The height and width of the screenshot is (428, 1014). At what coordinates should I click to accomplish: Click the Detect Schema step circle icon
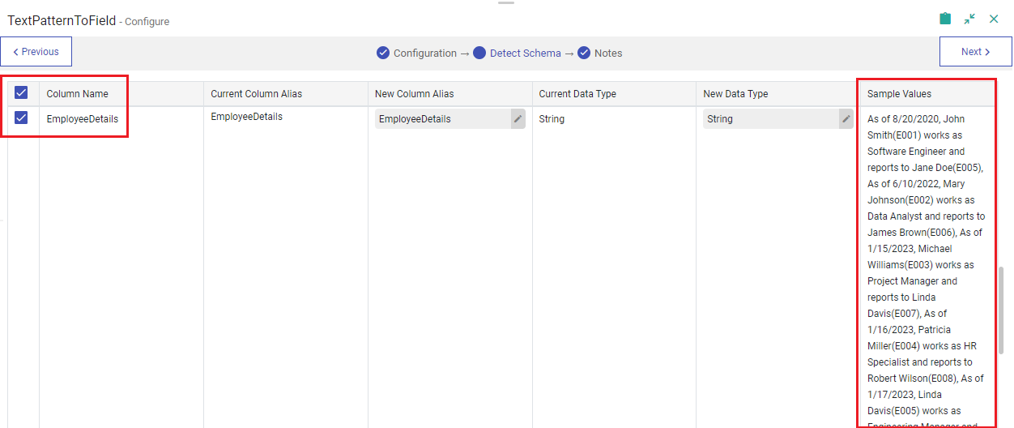(479, 53)
